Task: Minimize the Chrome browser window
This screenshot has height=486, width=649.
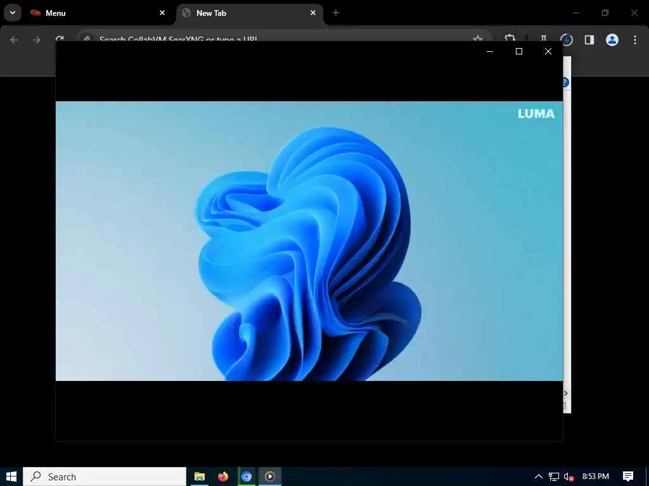Action: pyautogui.click(x=575, y=13)
